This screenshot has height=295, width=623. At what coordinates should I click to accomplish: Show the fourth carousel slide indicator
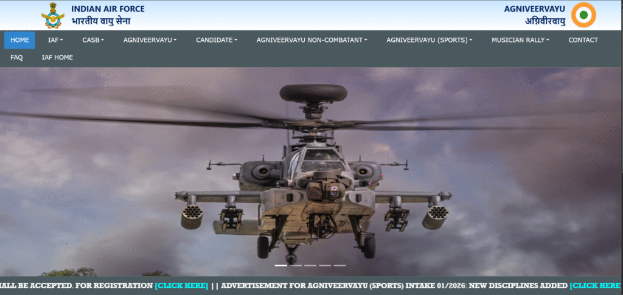pos(325,266)
